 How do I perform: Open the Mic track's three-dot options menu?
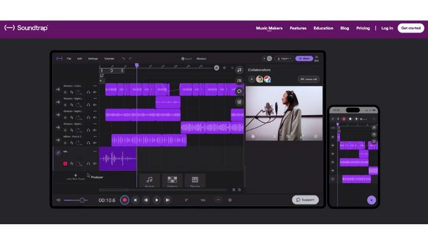95,151
